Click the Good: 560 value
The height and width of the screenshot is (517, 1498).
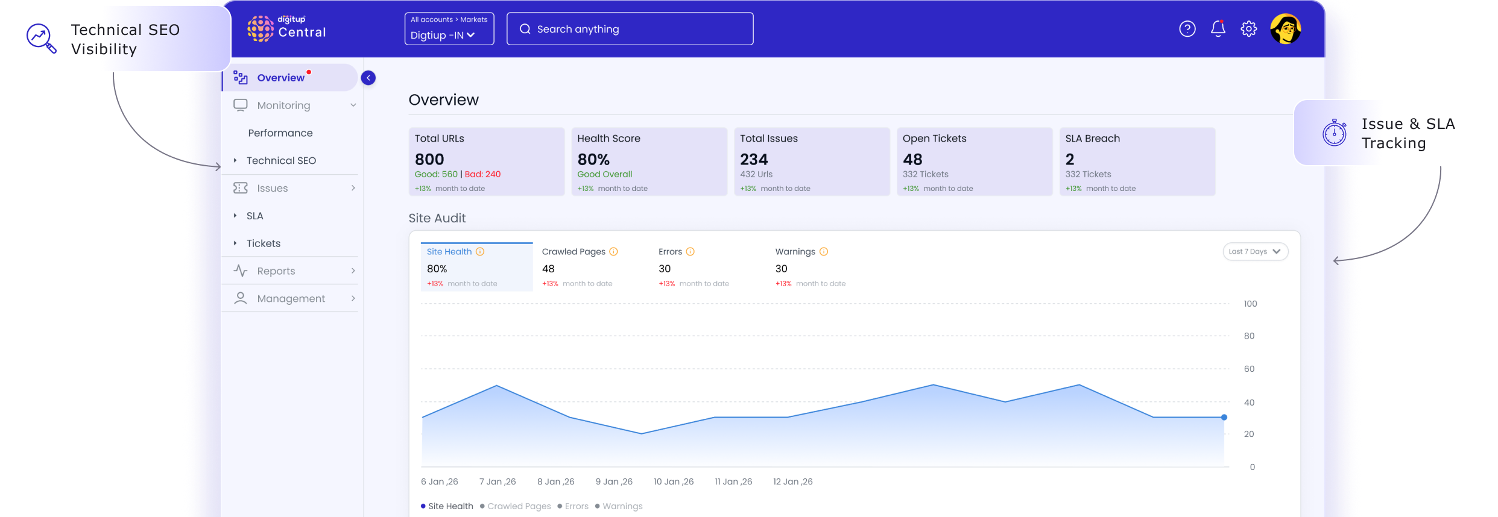pyautogui.click(x=436, y=174)
